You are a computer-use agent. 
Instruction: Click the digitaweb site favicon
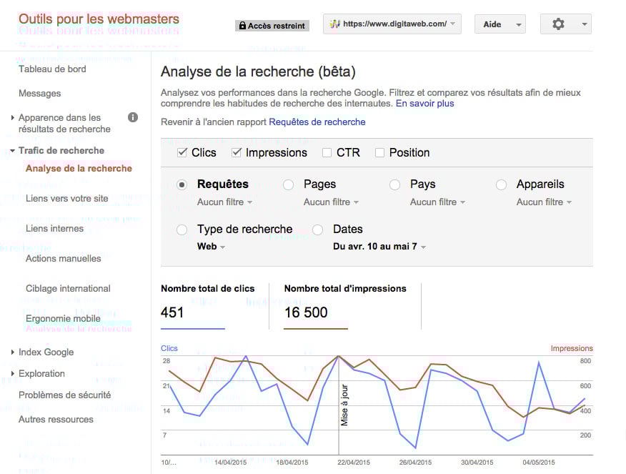point(334,24)
